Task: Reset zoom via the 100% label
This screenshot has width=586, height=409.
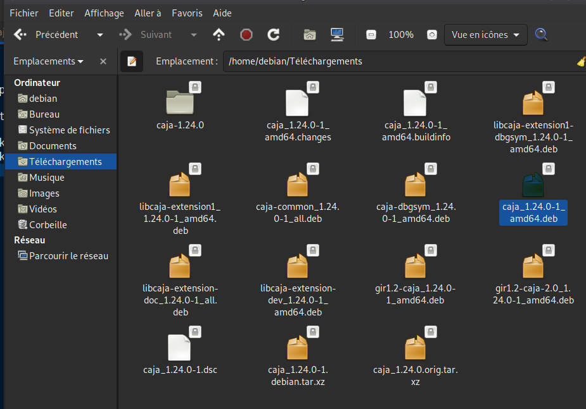Action: (401, 35)
